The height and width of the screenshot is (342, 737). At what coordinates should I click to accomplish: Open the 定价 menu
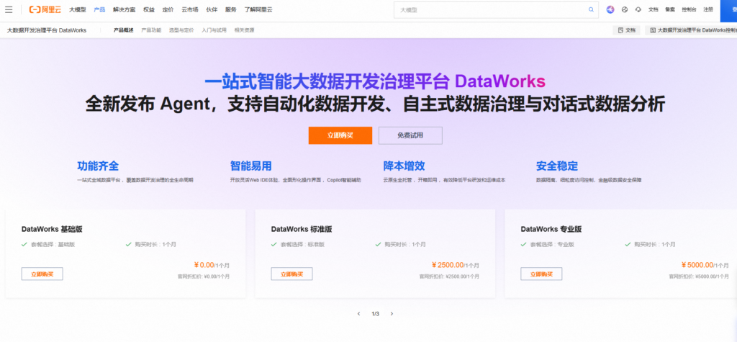(x=168, y=9)
